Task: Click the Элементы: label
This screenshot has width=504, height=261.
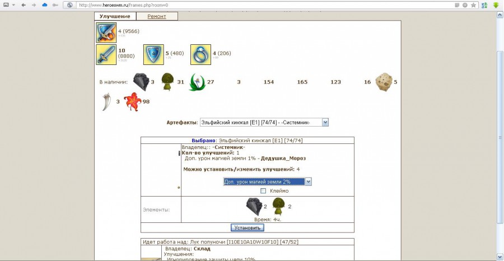Action: point(156,210)
